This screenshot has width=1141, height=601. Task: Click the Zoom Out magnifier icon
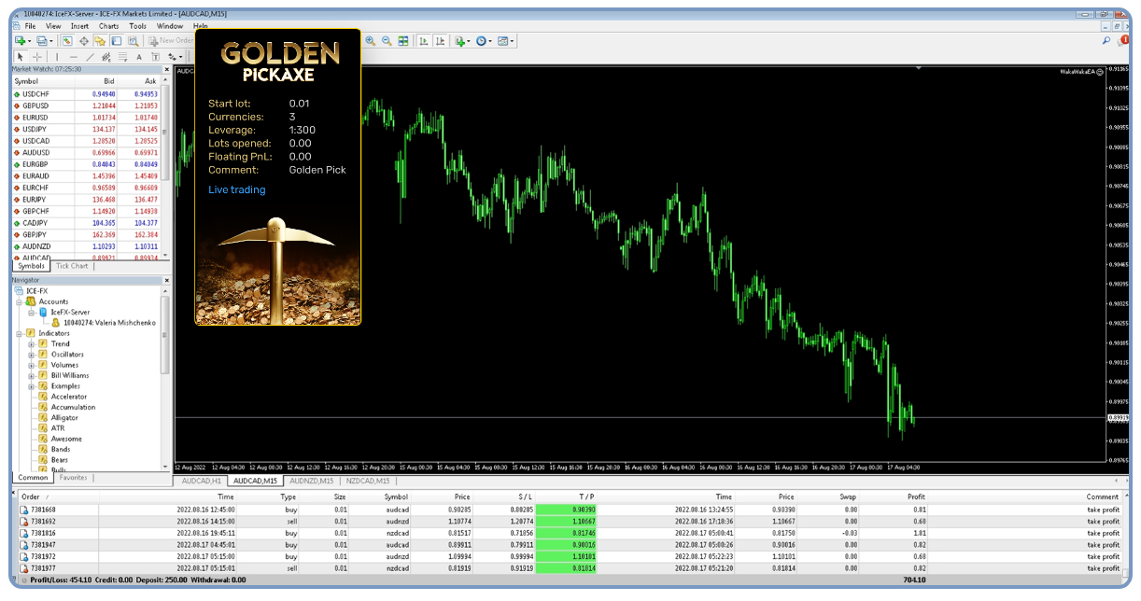point(387,41)
